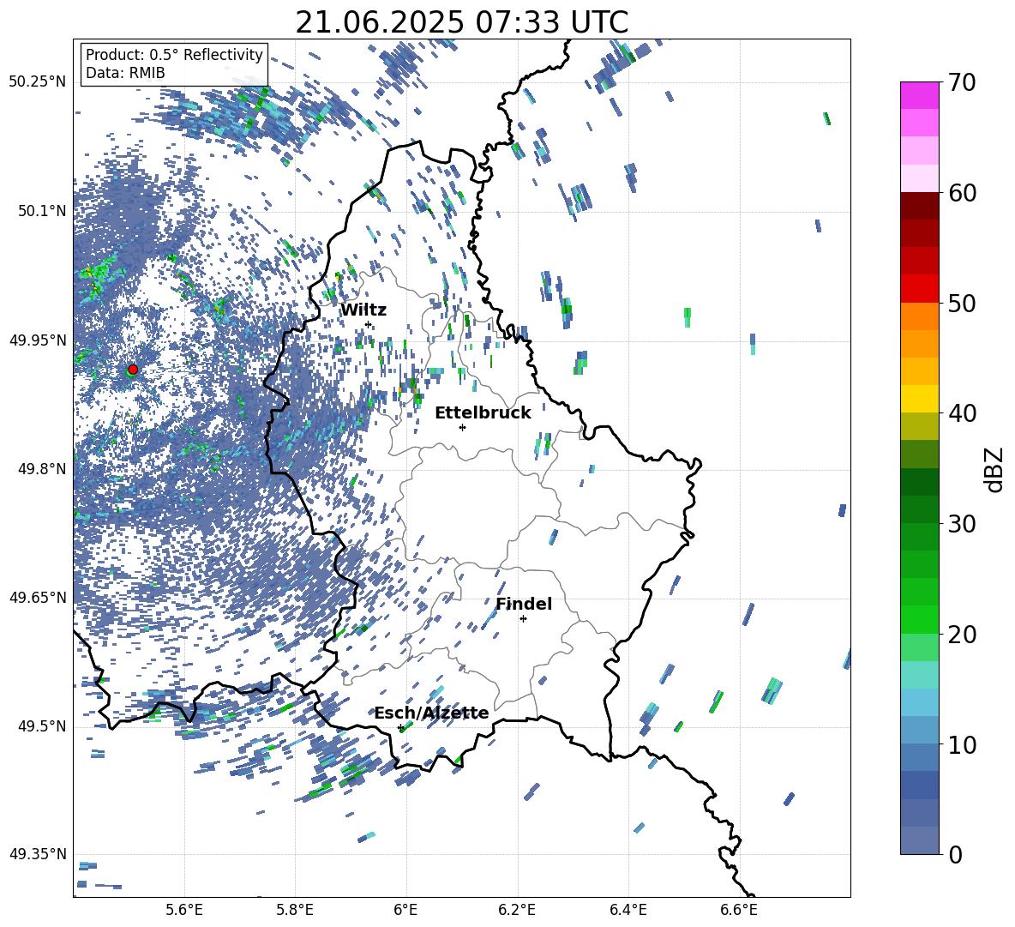Click the 30 tick label on colorbar
This screenshot has height=927, width=1015.
[962, 524]
